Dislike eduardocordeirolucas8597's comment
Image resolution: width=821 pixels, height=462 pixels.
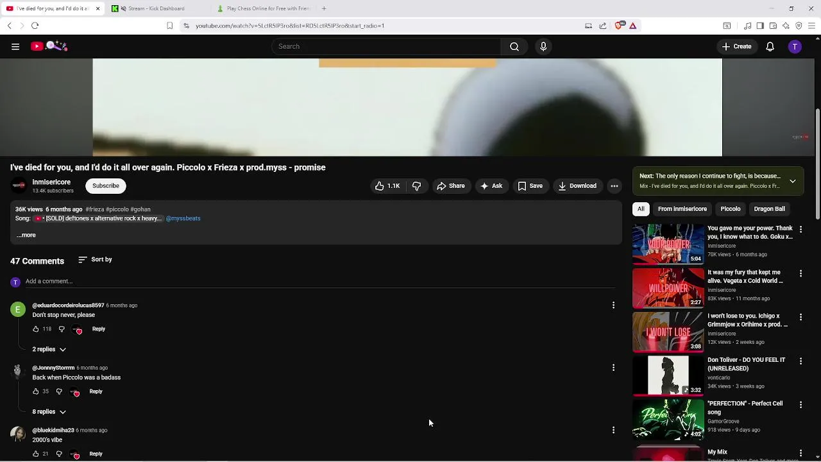click(x=62, y=329)
